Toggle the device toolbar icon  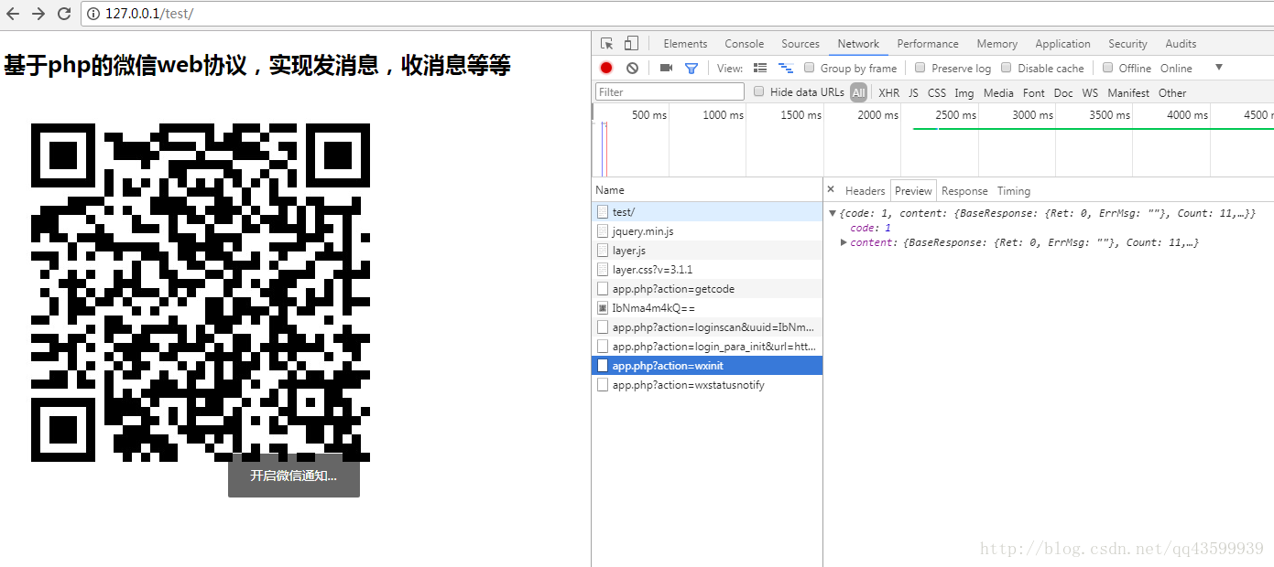(631, 43)
